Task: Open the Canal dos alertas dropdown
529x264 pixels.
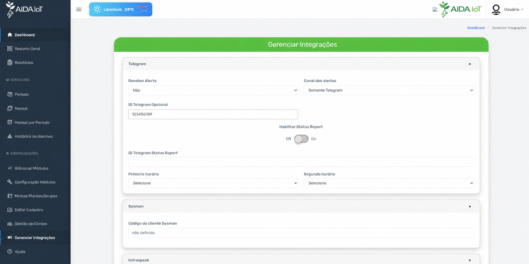Action: 389,90
